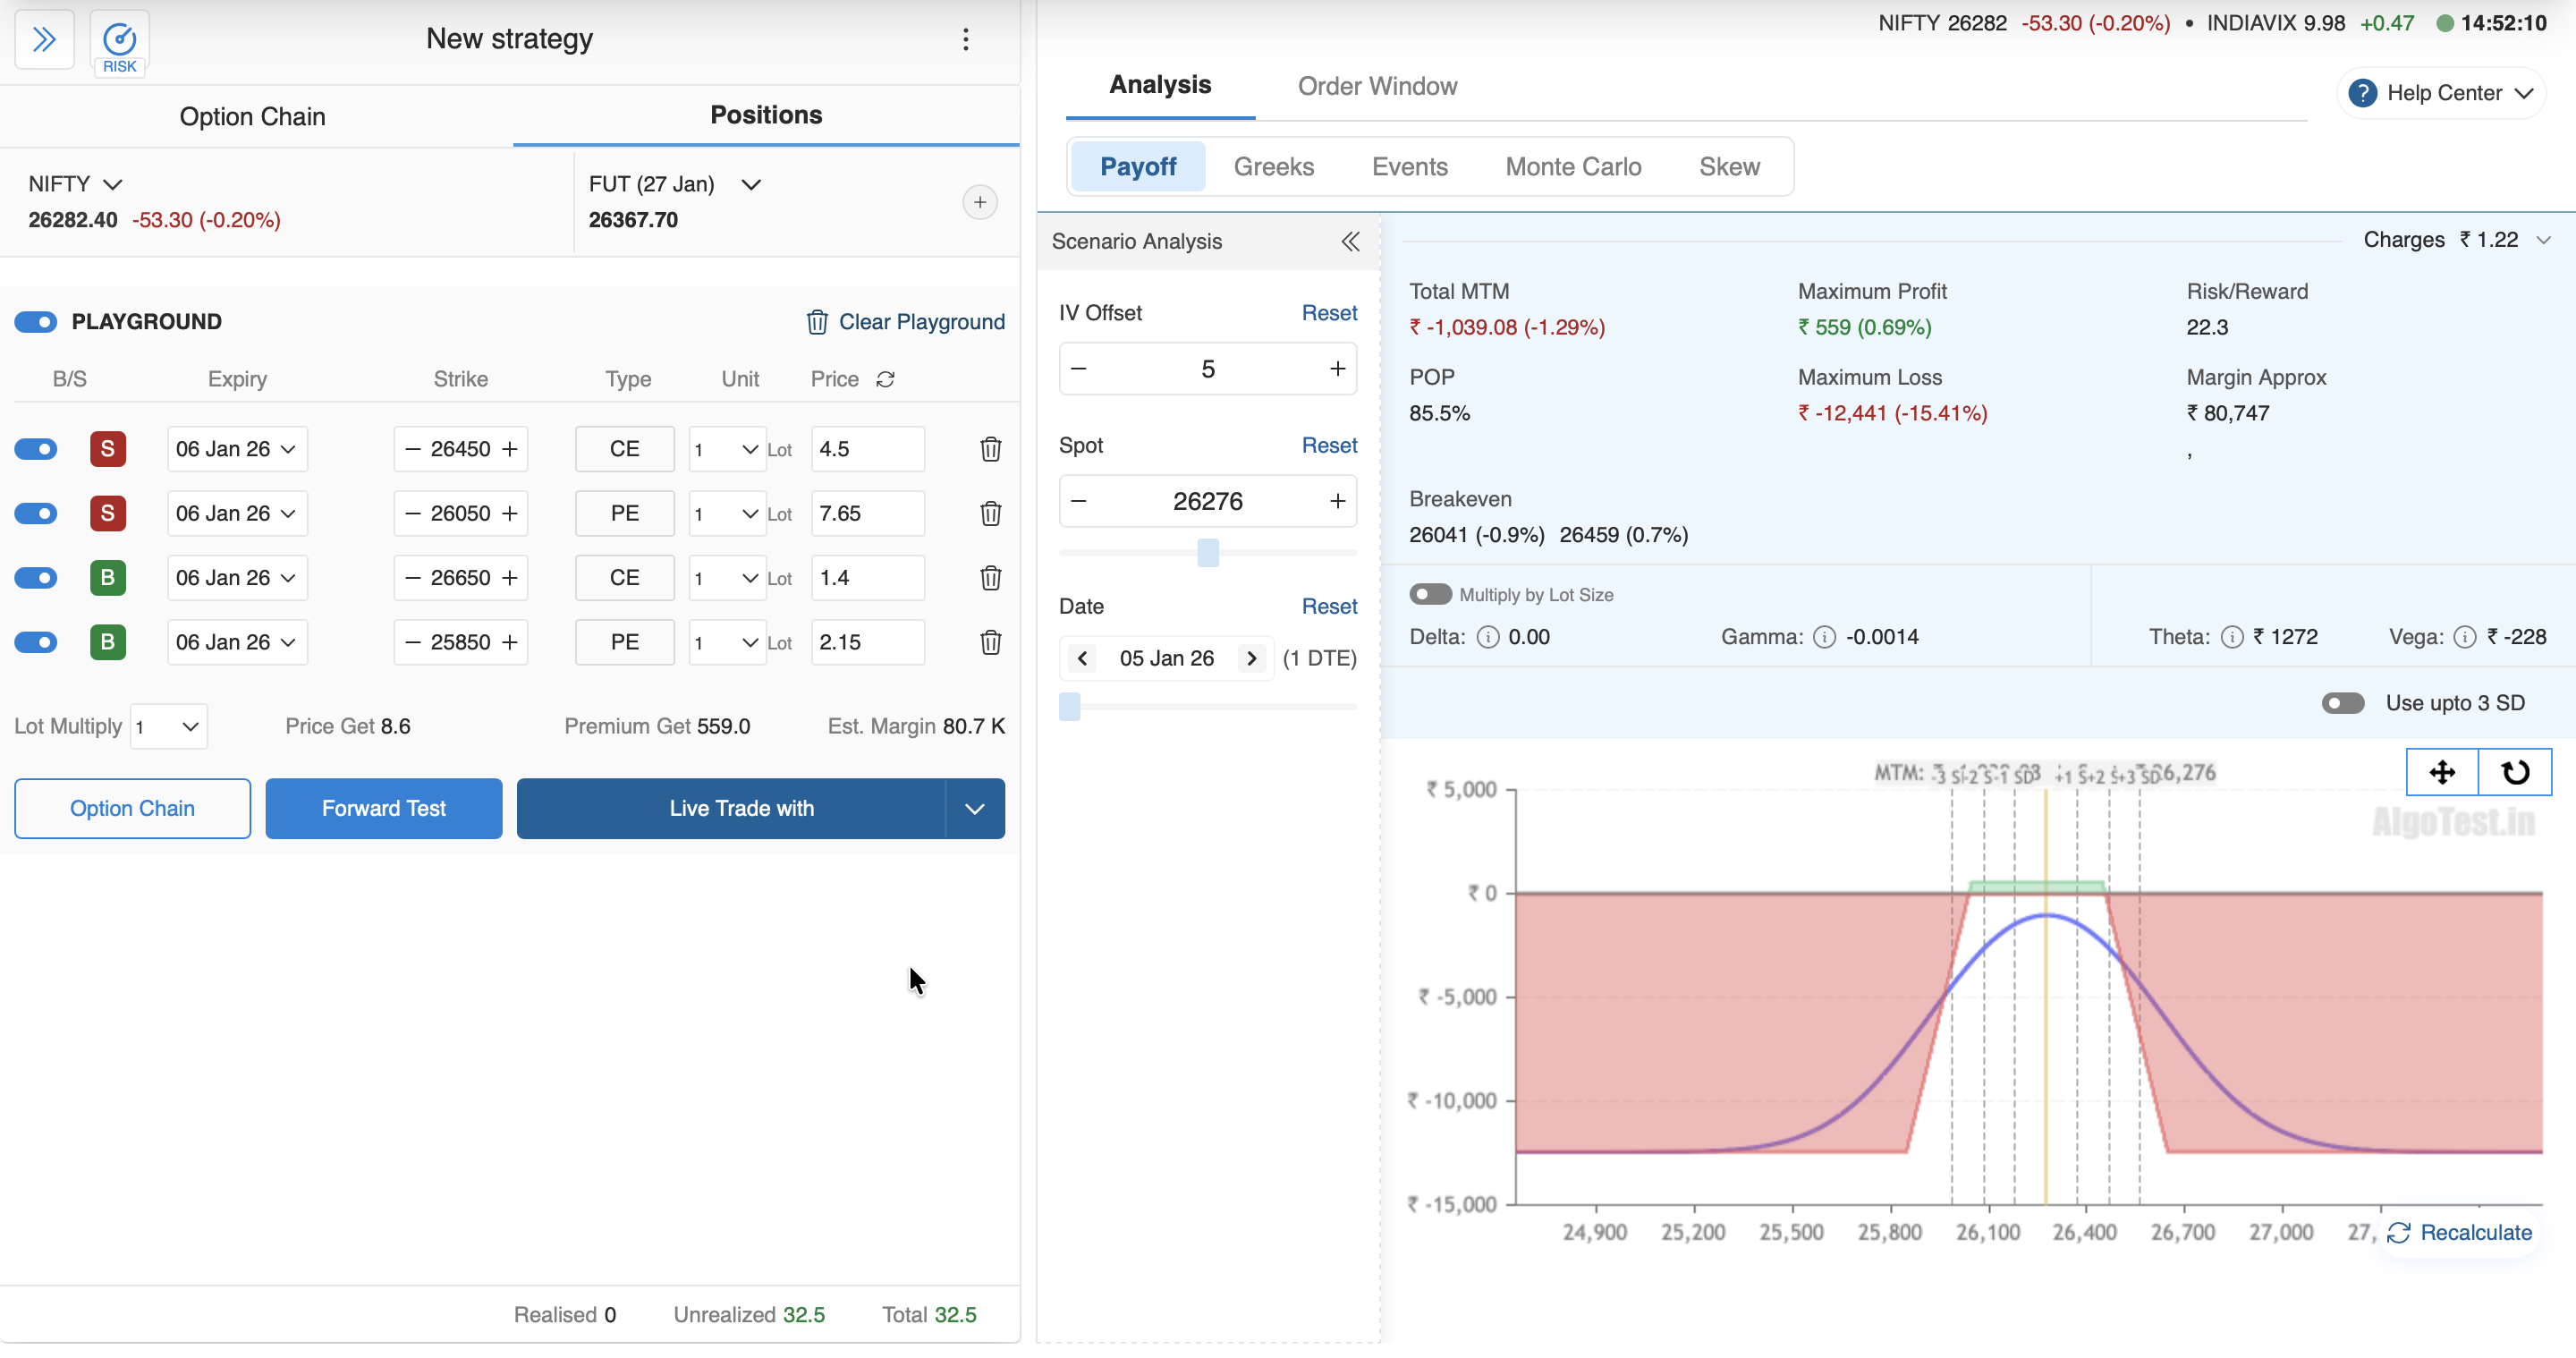Enable Multiply by Lot Size toggle

(x=1429, y=594)
